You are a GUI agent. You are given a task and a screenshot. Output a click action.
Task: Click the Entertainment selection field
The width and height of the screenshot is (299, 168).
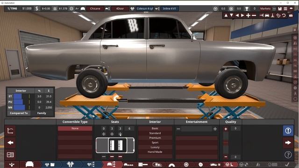click(x=197, y=129)
